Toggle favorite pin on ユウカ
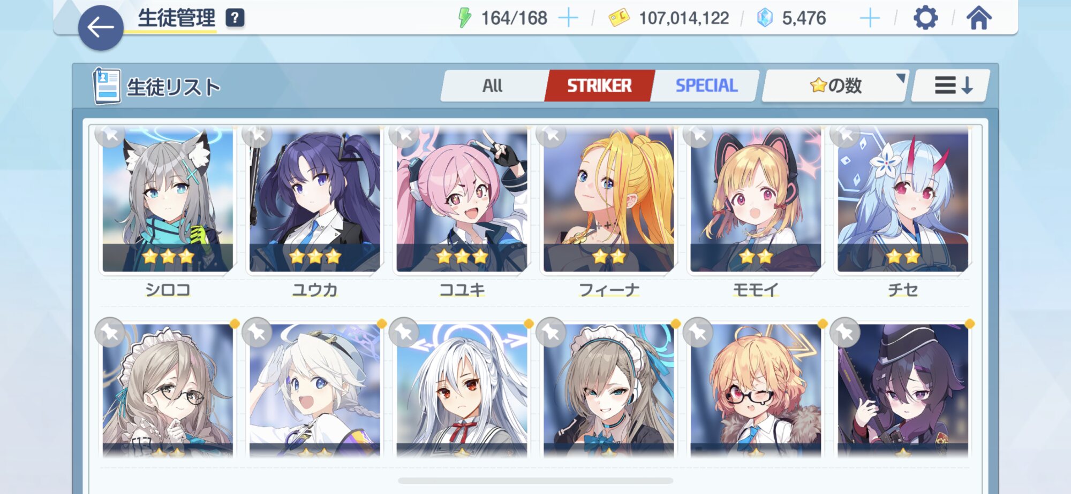 coord(257,135)
